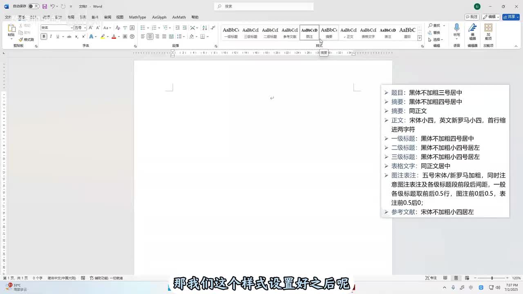The height and width of the screenshot is (294, 523).
Task: Switch to the AxGlyph tab
Action: 159,17
